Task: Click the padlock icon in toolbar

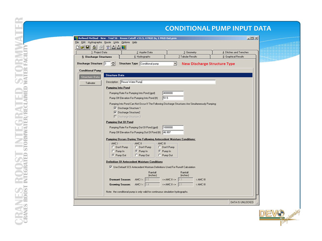Action: coord(94,47)
